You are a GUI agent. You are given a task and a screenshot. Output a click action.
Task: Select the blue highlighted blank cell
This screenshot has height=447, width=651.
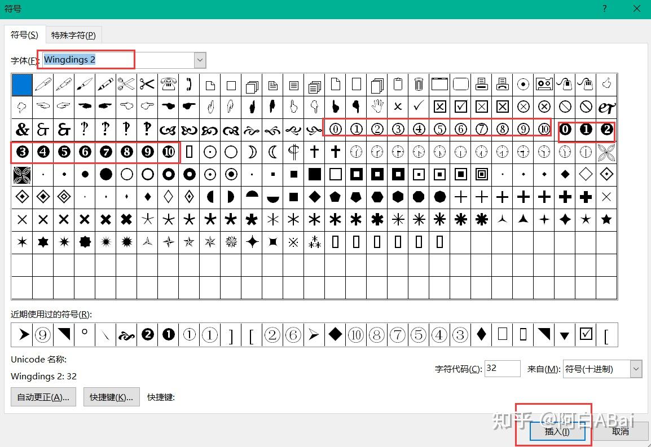(x=22, y=85)
